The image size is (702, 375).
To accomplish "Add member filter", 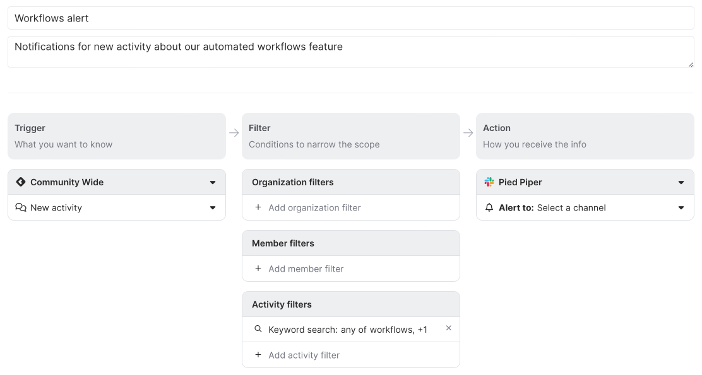I will [306, 269].
